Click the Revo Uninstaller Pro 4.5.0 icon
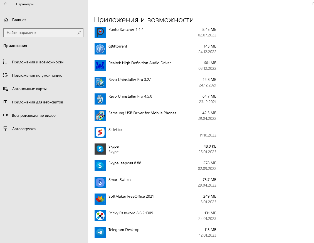This screenshot has height=243, width=314. (100, 99)
